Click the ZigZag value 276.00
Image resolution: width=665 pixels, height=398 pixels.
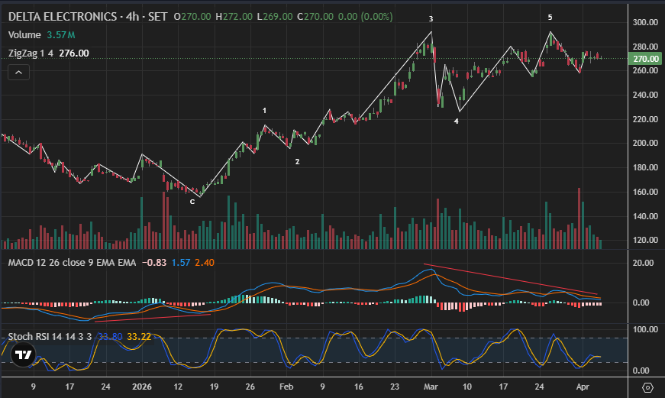[x=74, y=53]
